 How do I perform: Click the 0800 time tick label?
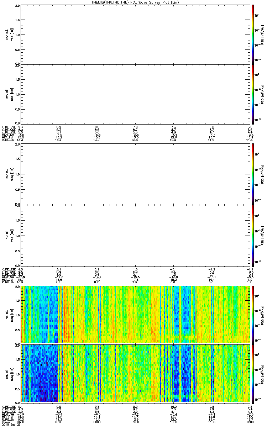[97, 422]
